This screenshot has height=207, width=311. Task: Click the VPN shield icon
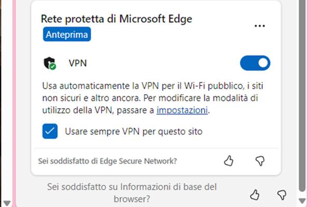click(50, 64)
